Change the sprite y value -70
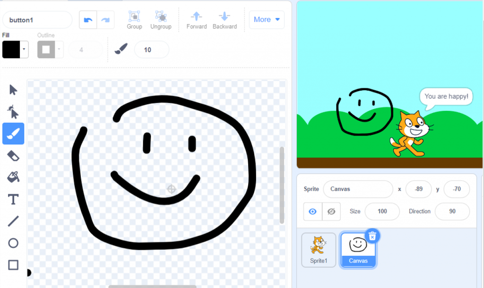484x288 pixels. [457, 189]
